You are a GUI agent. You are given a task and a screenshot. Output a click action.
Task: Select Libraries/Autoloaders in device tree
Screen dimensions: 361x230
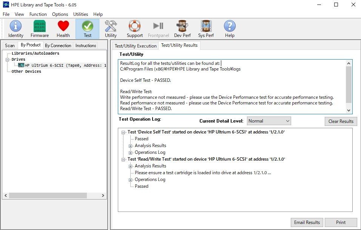(x=35, y=53)
